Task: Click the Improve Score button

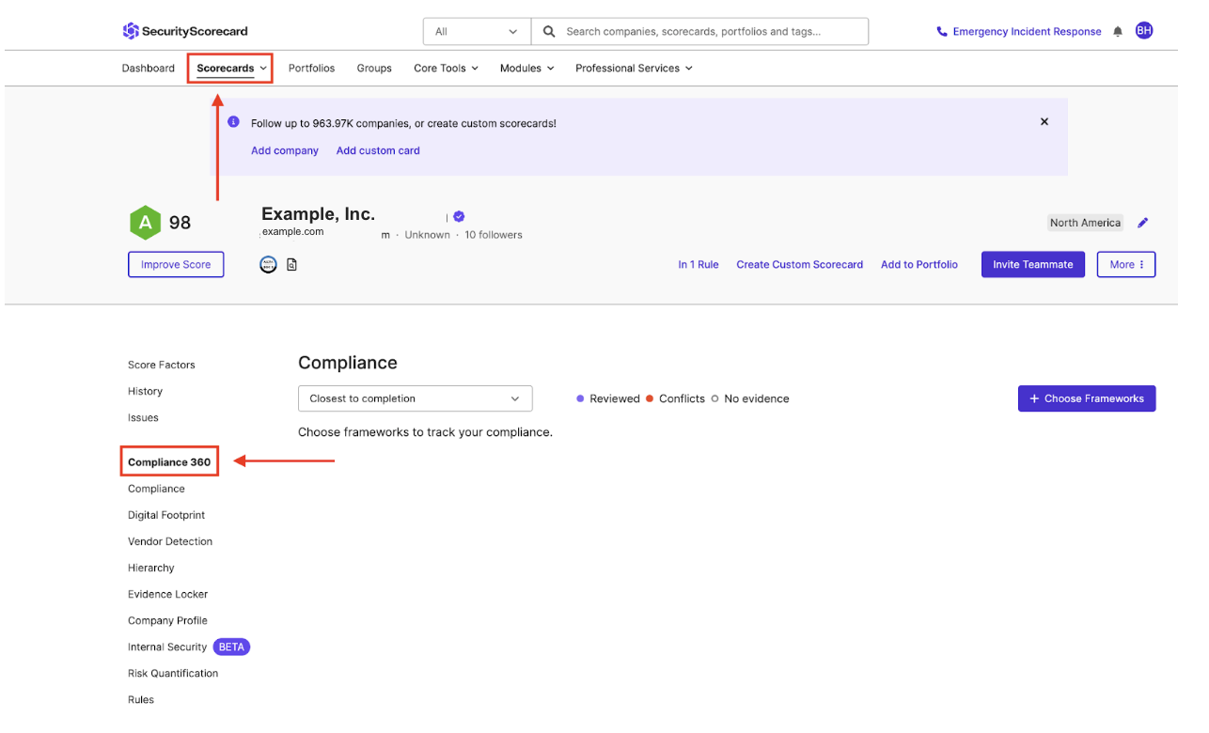Action: coord(176,264)
